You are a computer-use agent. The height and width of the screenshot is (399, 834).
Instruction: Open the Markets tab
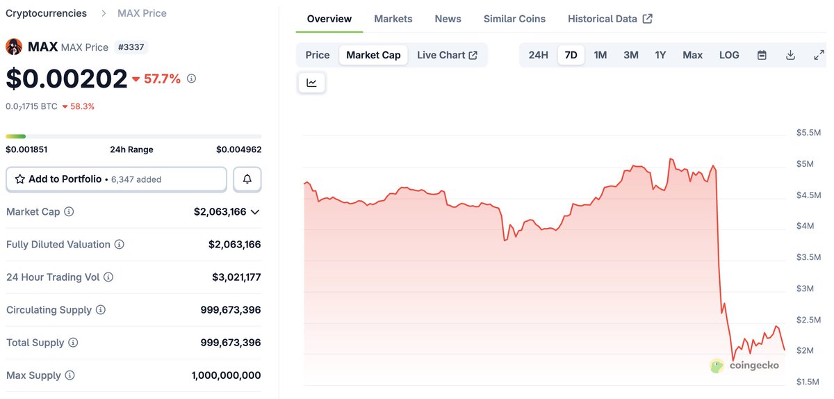393,19
